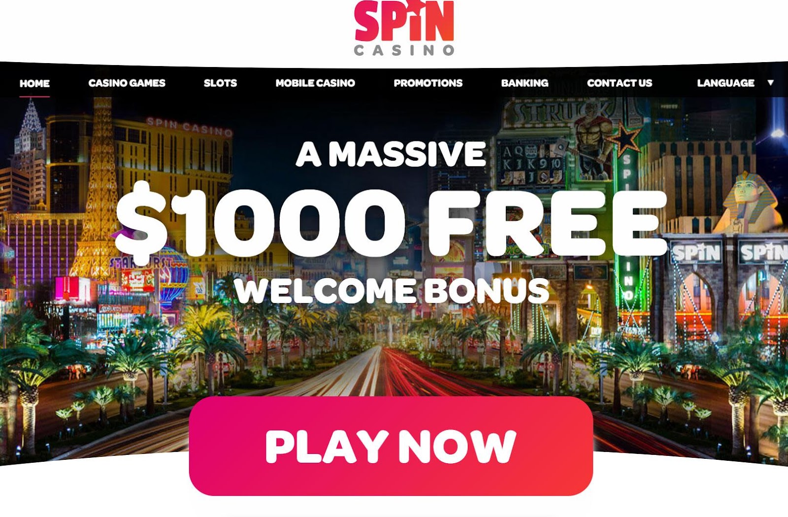Open the Mobile Casino page
This screenshot has width=788, height=517.
point(315,83)
